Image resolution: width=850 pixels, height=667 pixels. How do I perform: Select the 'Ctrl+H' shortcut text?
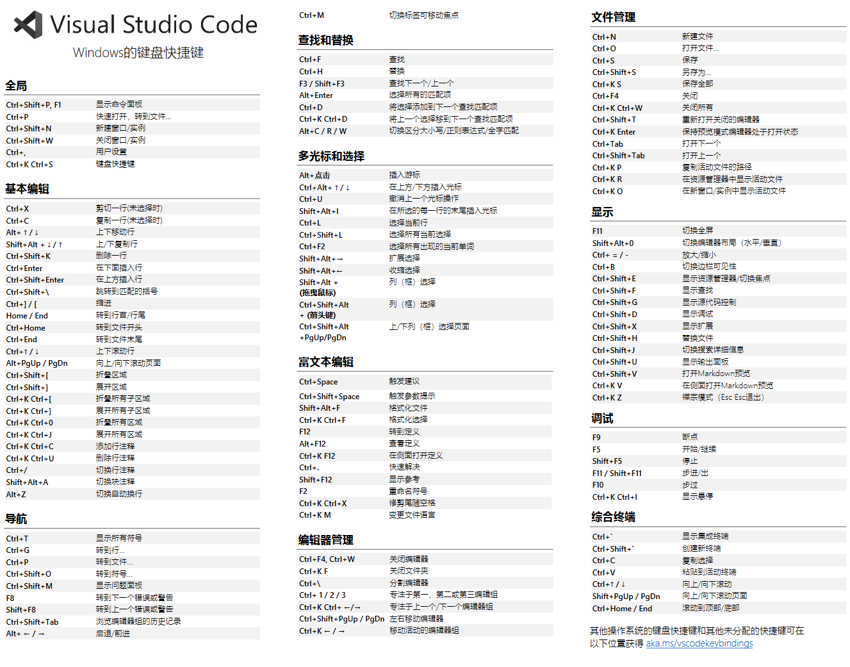311,72
